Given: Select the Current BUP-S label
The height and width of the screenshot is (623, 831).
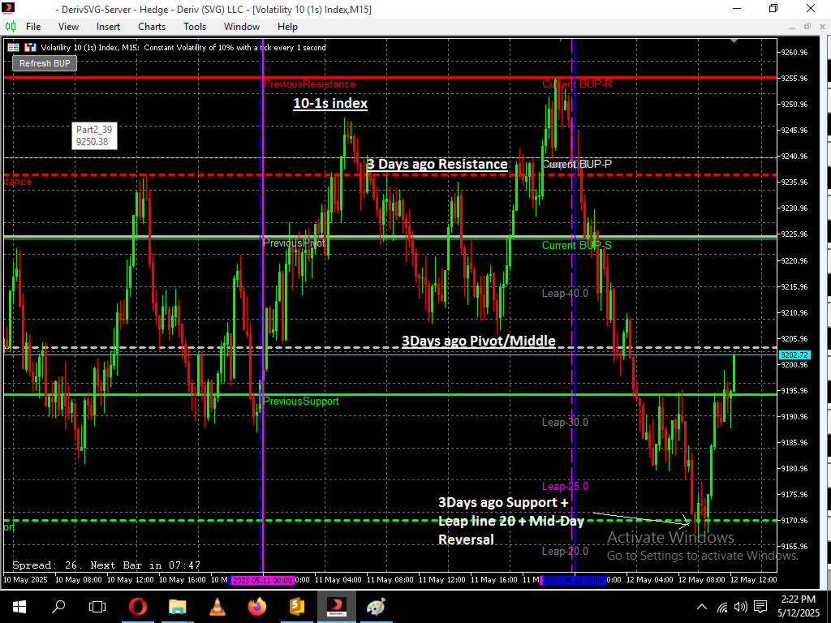Looking at the screenshot, I should pos(577,245).
